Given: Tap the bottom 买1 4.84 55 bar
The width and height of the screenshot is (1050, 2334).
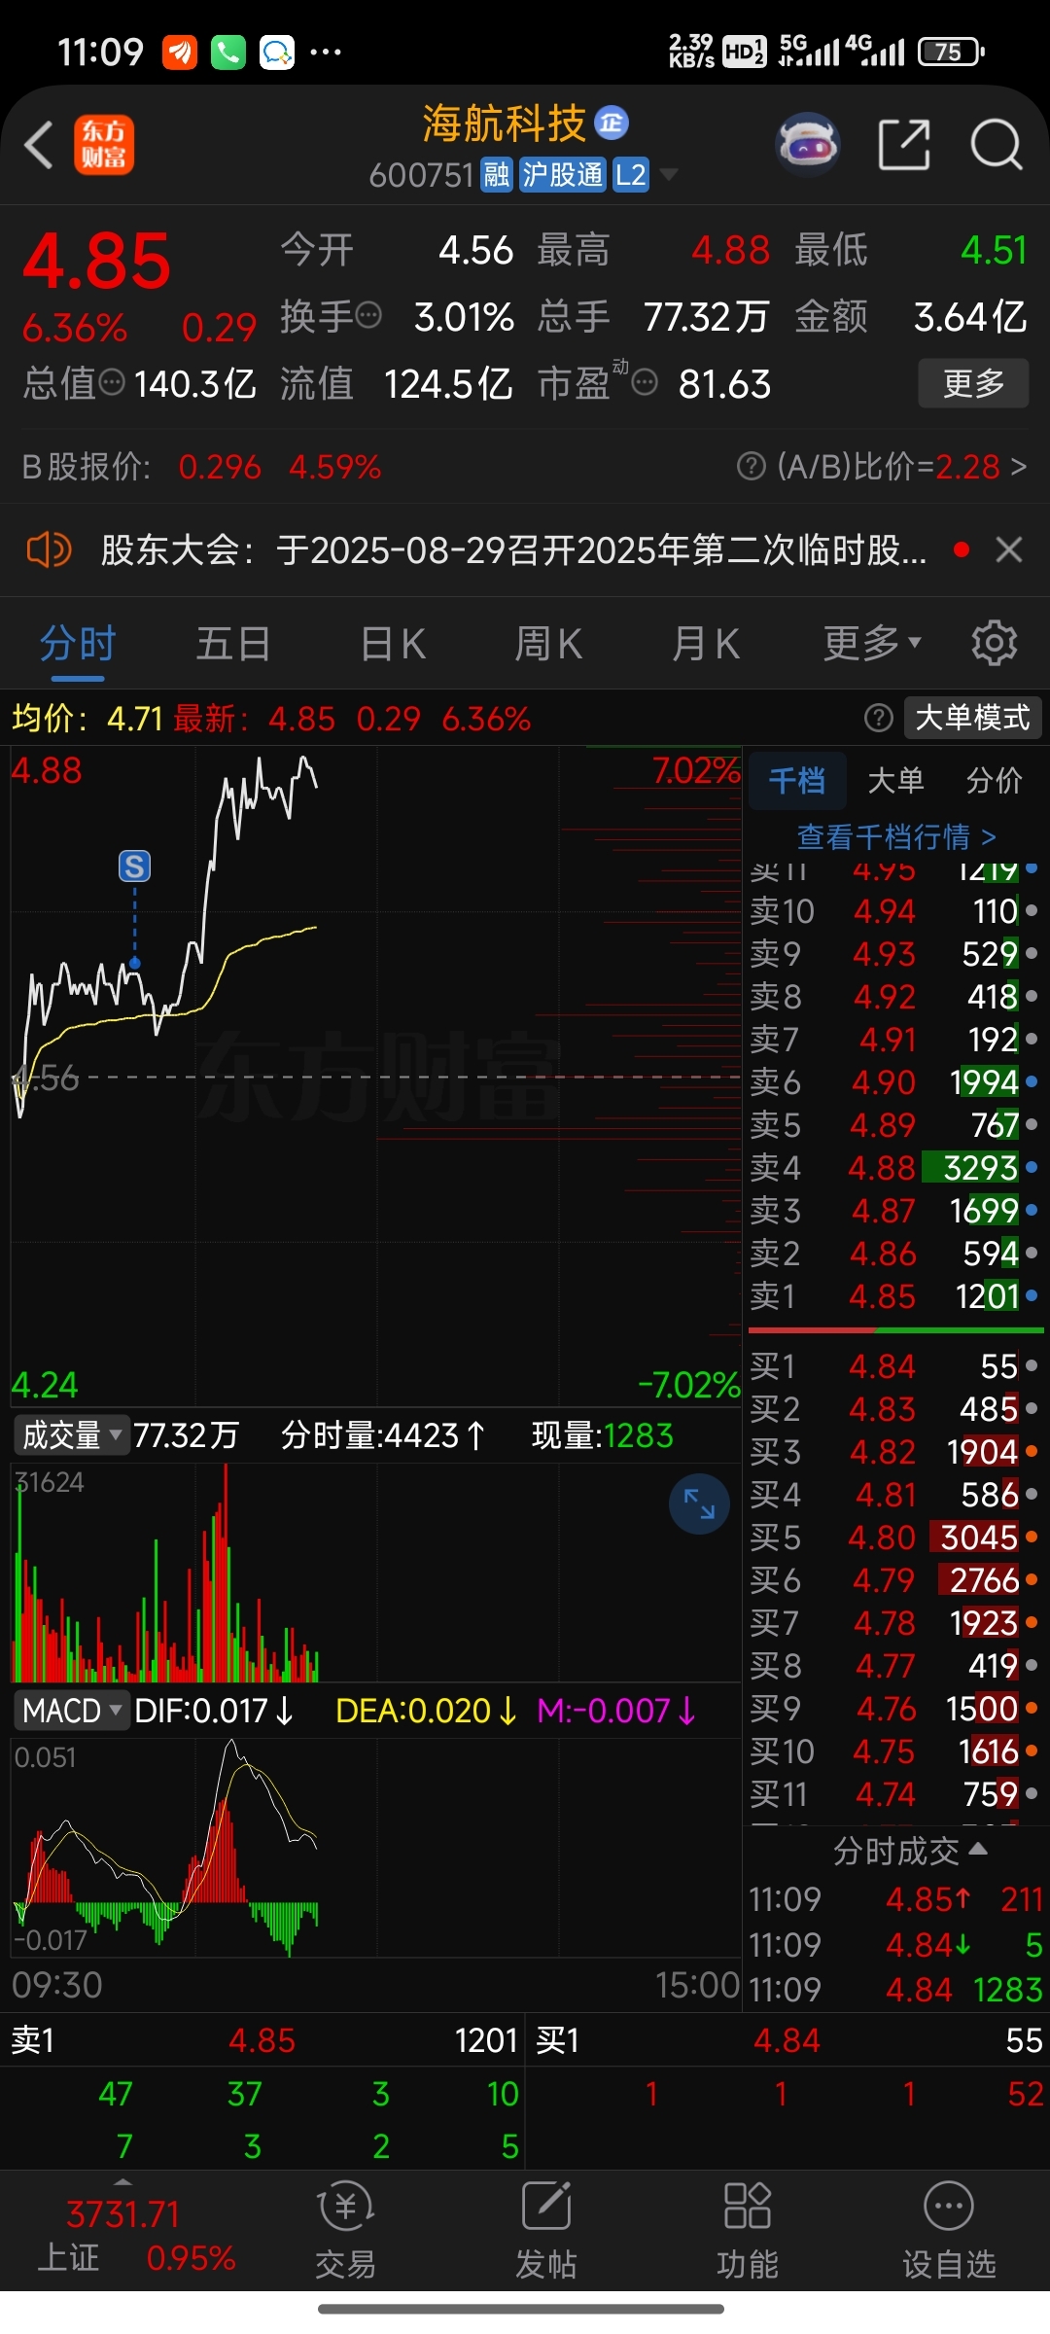Looking at the screenshot, I should [x=788, y=2040].
